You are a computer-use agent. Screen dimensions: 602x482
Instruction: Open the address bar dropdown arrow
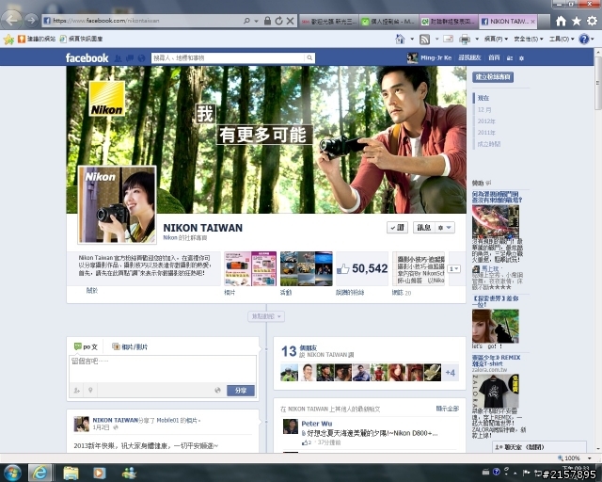click(257, 21)
